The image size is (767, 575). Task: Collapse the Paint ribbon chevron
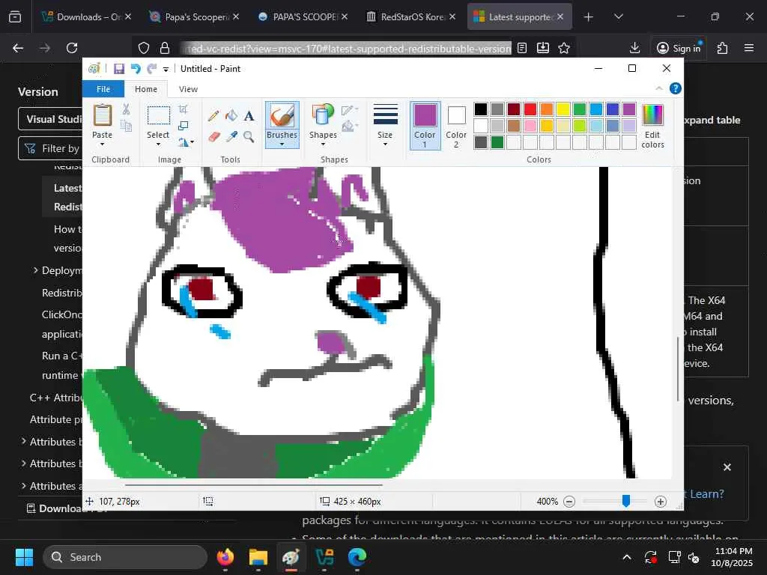point(659,88)
